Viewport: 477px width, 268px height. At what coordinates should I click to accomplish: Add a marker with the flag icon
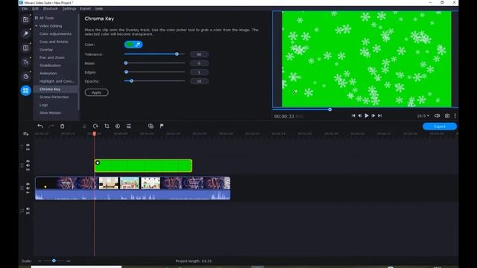(x=162, y=126)
